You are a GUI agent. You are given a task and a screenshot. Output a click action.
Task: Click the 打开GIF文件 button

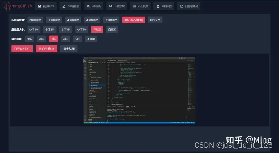[22, 48]
